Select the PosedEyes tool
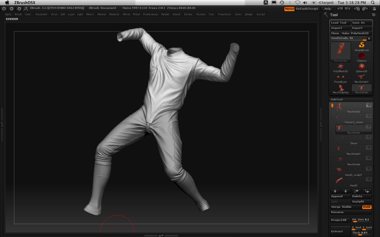Image resolution: width=380 pixels, height=237 pixels. coord(340,78)
